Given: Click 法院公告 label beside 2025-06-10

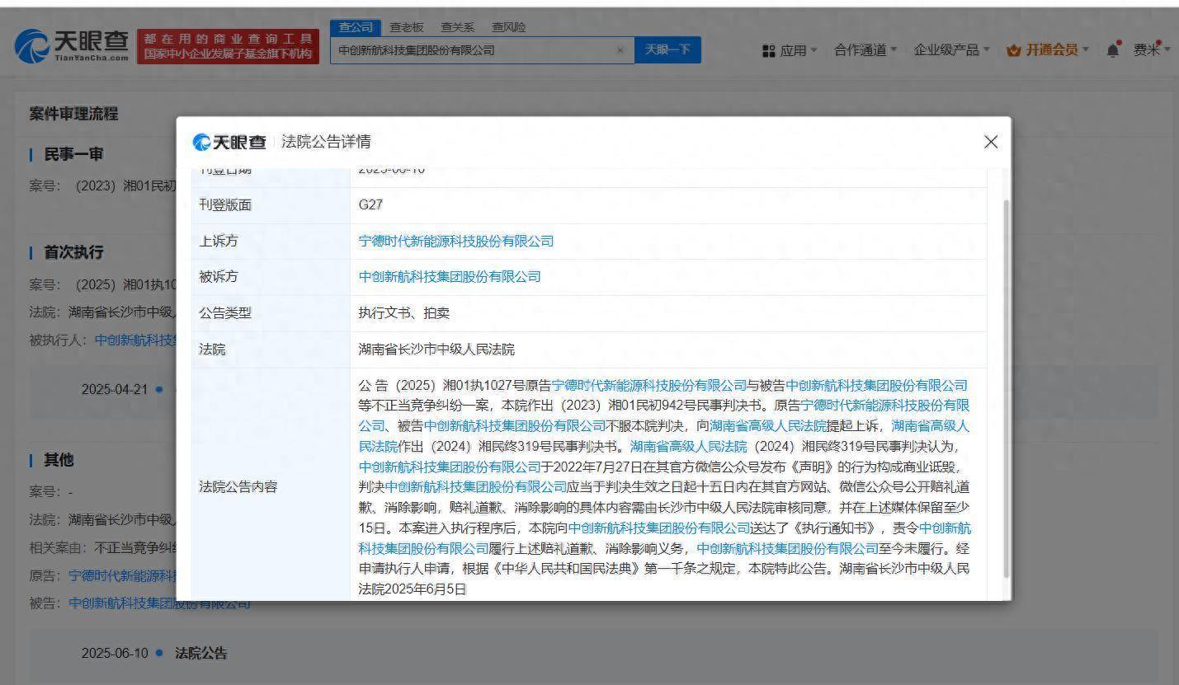Looking at the screenshot, I should tap(200, 653).
